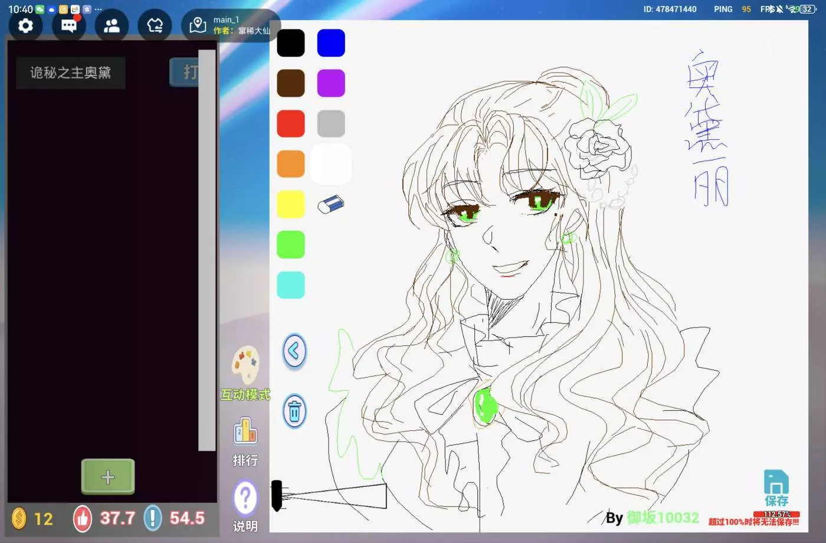826x543 pixels.
Task: Click the blue 打 button
Action: click(185, 72)
